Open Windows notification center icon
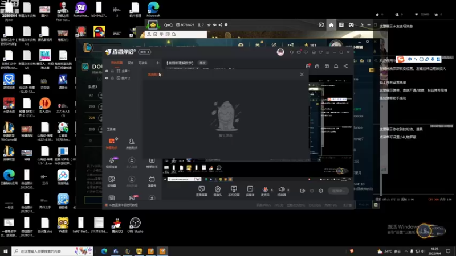Image resolution: width=456 pixels, height=256 pixels. (x=449, y=251)
